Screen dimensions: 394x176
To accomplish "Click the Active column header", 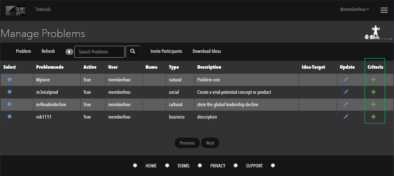I will click(90, 67).
